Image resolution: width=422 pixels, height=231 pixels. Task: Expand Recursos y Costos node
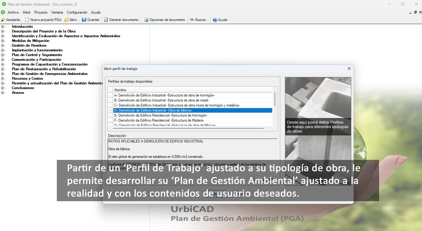[3, 78]
